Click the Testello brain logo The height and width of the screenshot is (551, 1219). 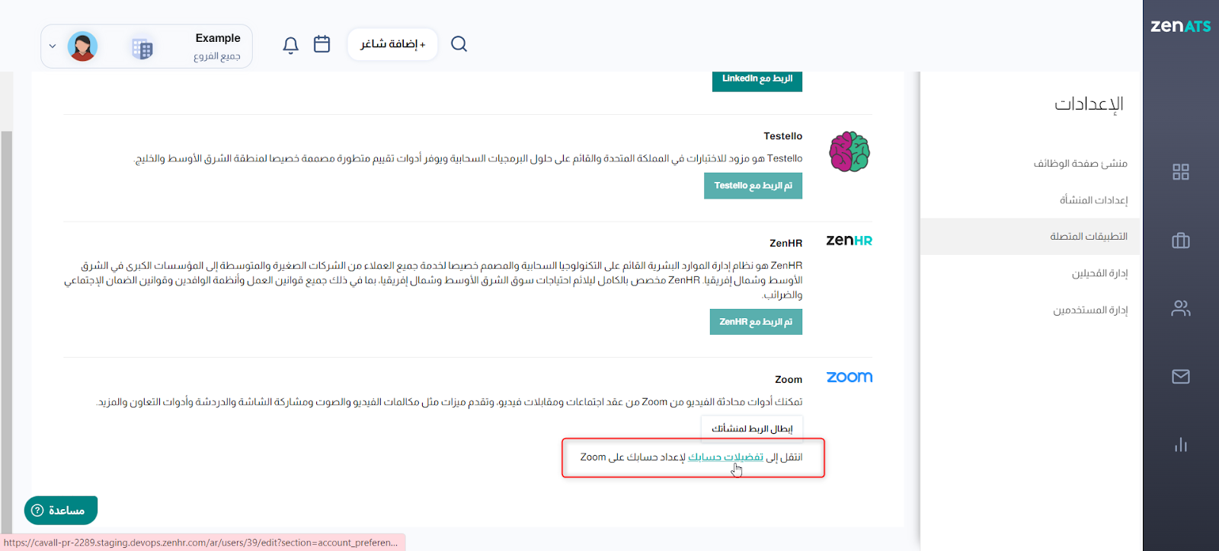click(x=849, y=151)
